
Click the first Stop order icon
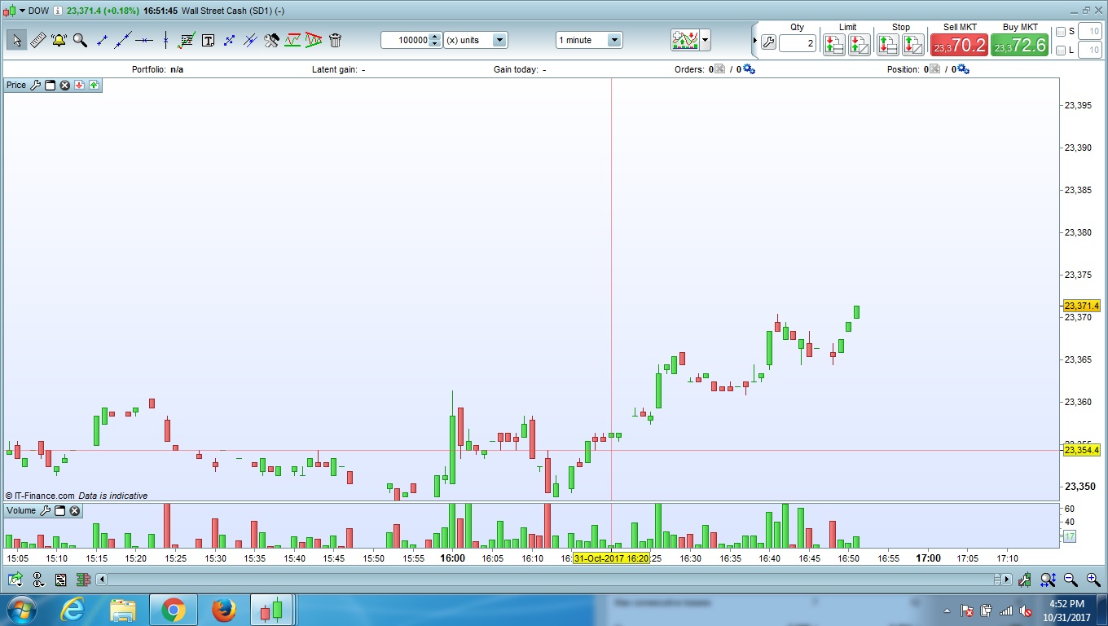pyautogui.click(x=887, y=44)
